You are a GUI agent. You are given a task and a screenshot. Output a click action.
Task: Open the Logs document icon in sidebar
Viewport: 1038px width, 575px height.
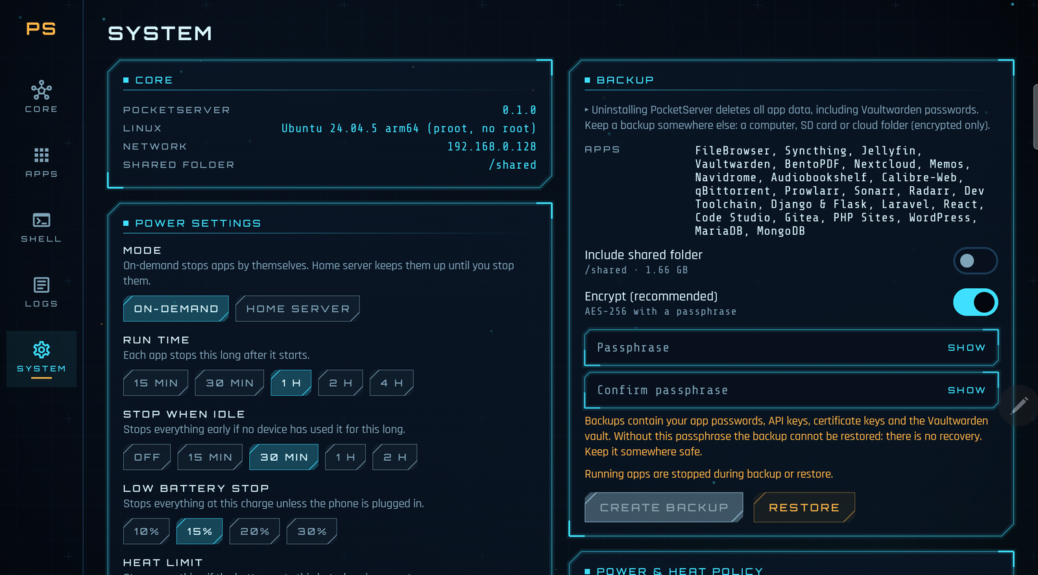point(42,285)
